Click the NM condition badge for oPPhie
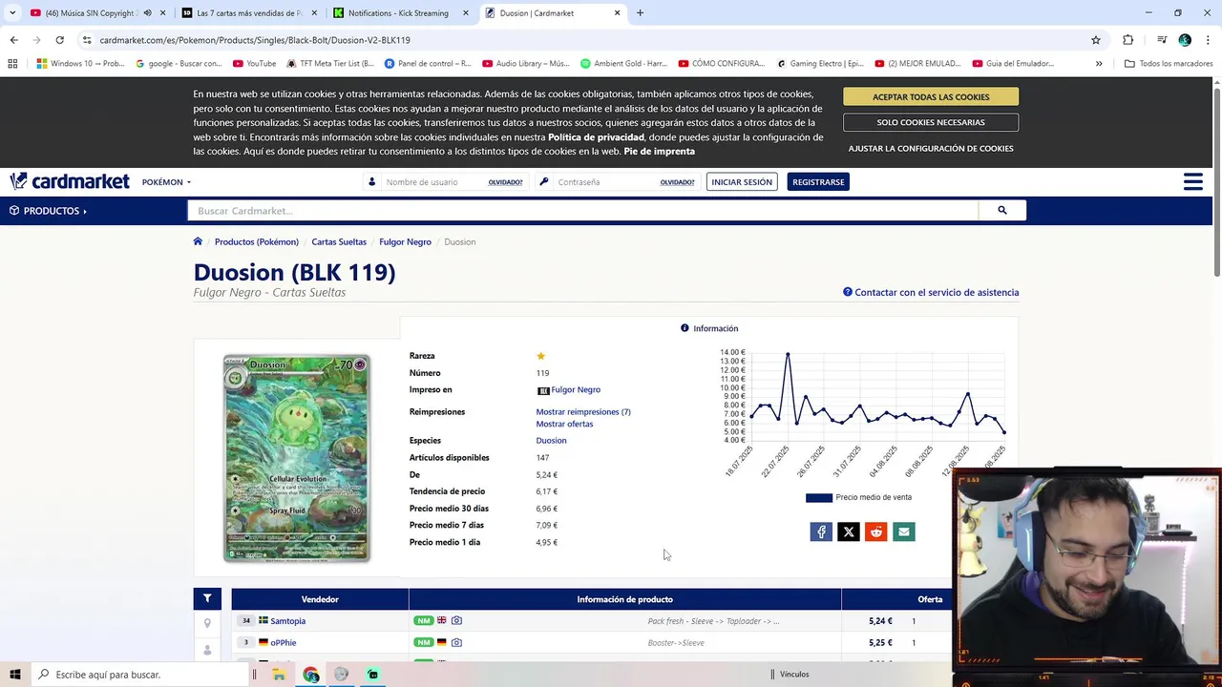 click(x=423, y=643)
